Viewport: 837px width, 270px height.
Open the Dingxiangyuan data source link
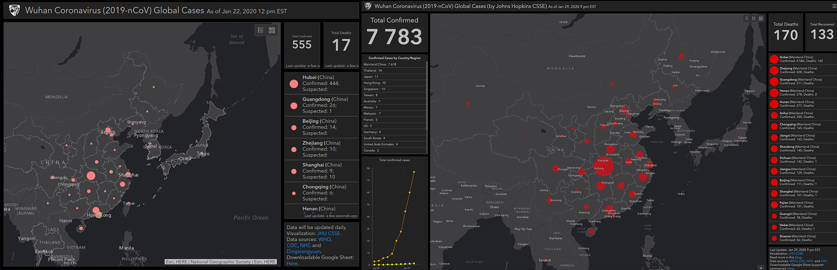click(x=303, y=251)
